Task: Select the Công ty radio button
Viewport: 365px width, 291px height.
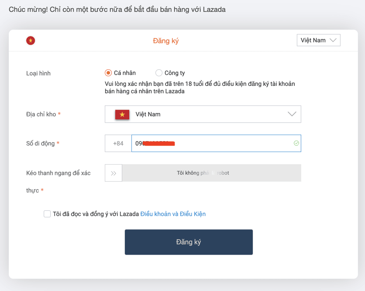Action: pyautogui.click(x=159, y=73)
